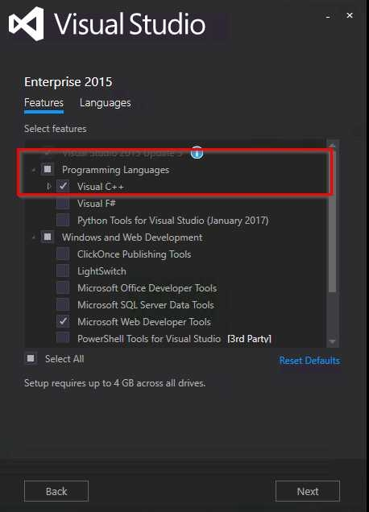The width and height of the screenshot is (369, 512).
Task: Check the Visual F# checkbox
Action: [x=63, y=204]
